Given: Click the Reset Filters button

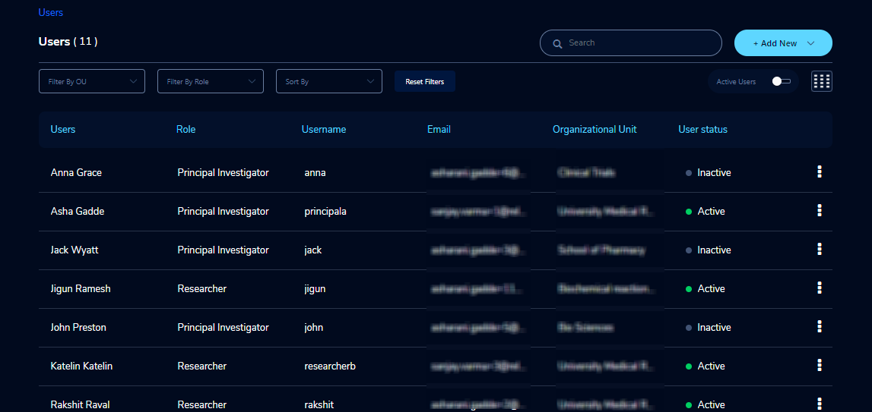Looking at the screenshot, I should point(425,81).
